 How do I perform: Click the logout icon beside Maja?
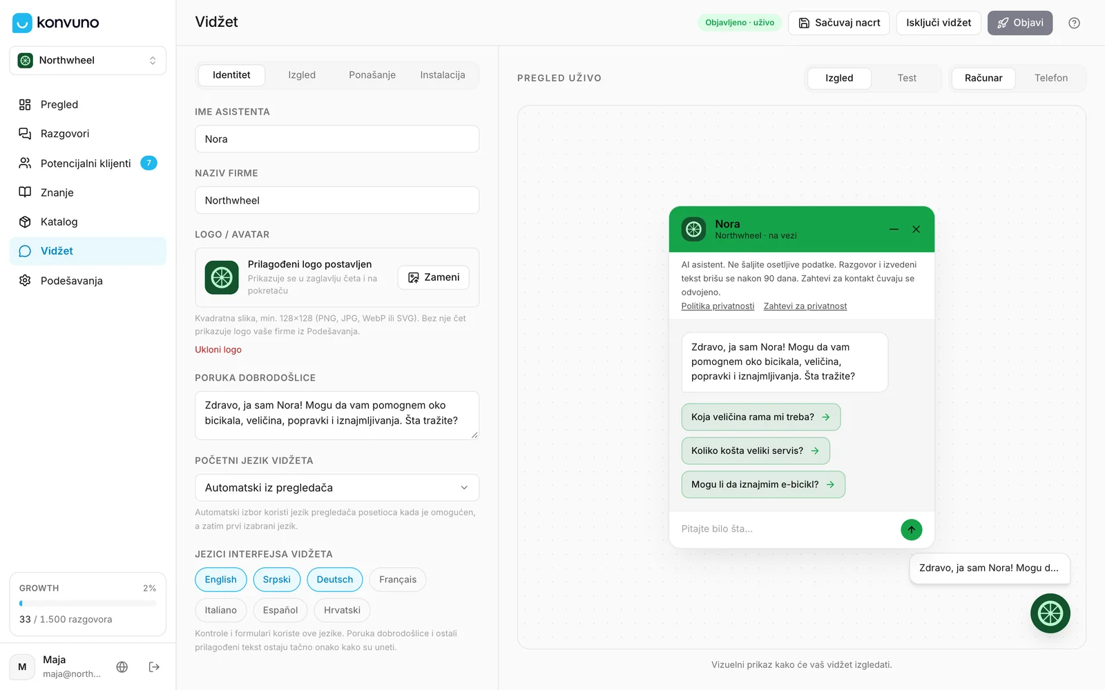click(154, 667)
